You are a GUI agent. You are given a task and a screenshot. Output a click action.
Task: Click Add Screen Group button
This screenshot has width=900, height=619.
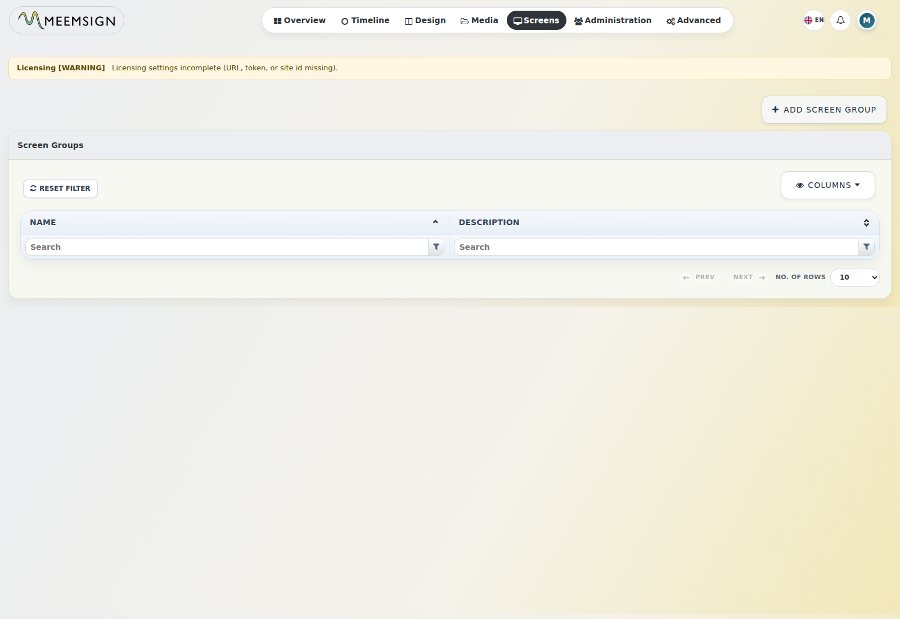click(824, 110)
